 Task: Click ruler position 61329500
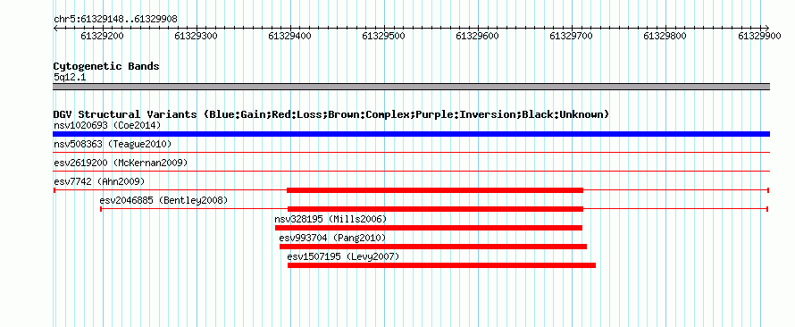point(384,36)
